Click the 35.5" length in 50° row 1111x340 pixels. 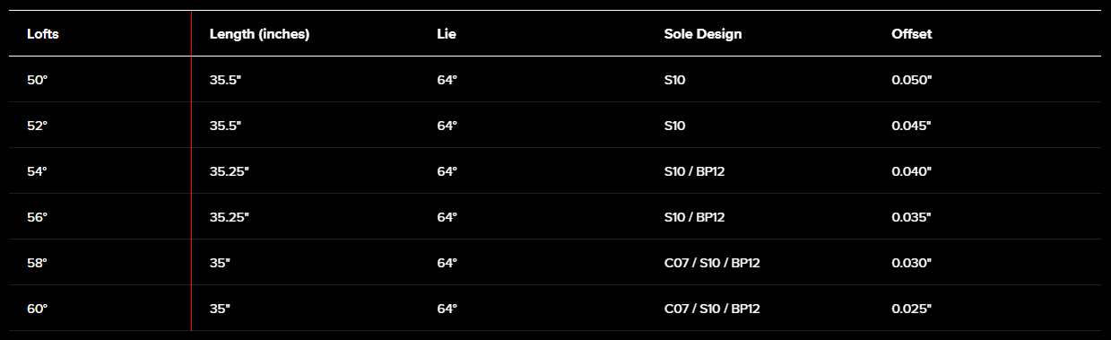click(225, 80)
